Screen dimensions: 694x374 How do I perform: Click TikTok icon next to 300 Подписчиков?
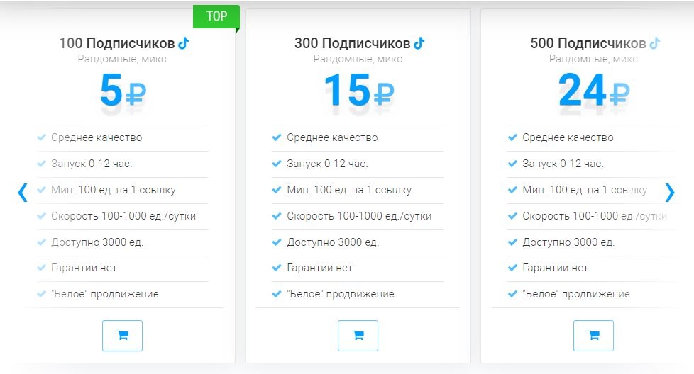click(419, 43)
